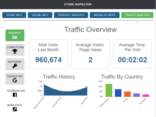Click the Average Visitor Page Views card

pos(90,54)
